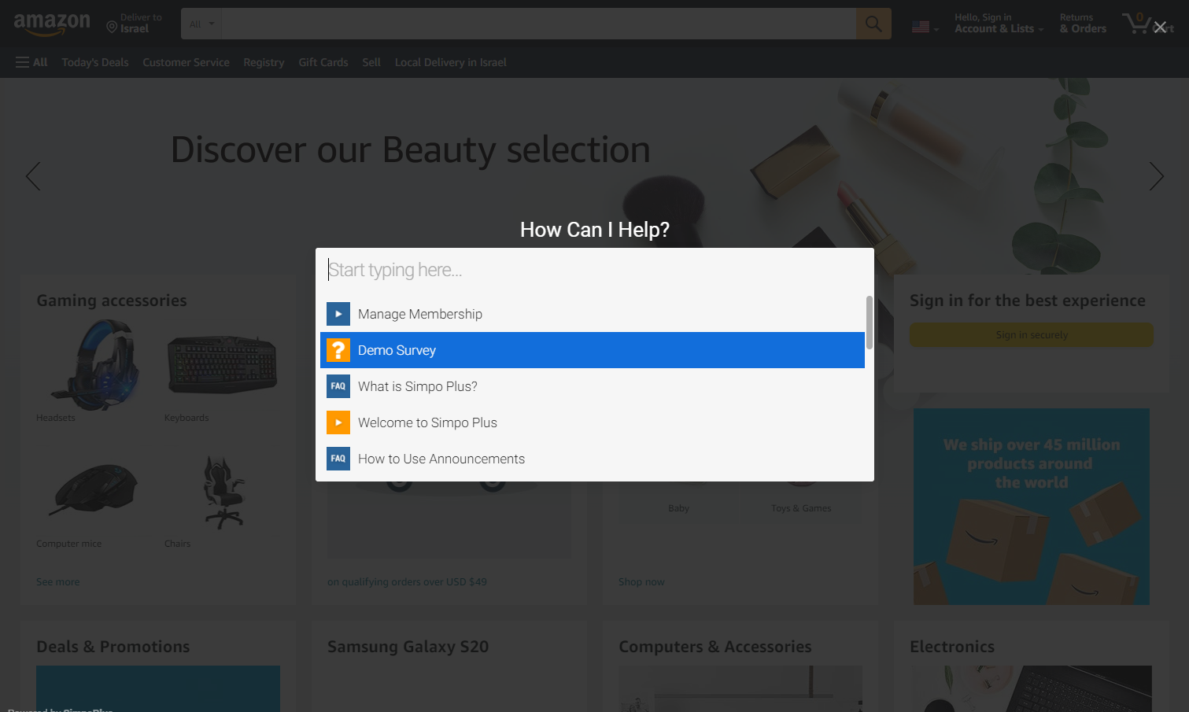The image size is (1189, 712).
Task: Click the Sign in securely button
Action: (1032, 334)
